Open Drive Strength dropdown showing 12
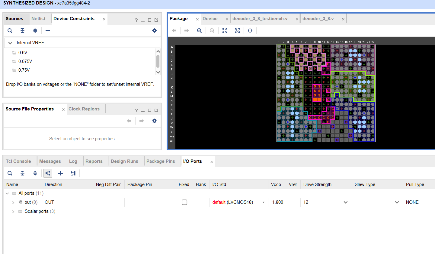435x254 pixels. (346, 202)
